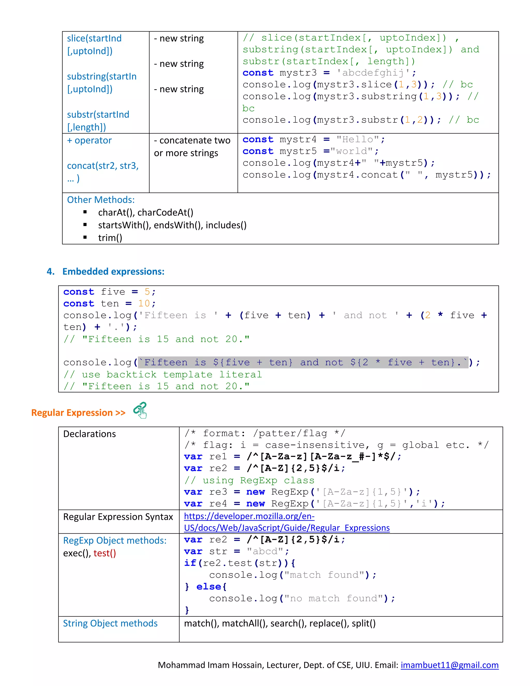This screenshot has width=530, height=686.
Task: Click the comment '// use backtick template literal'
Action: (163, 374)
